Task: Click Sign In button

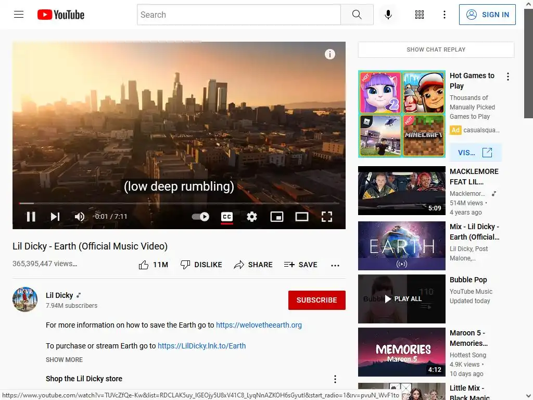Action: 487,15
